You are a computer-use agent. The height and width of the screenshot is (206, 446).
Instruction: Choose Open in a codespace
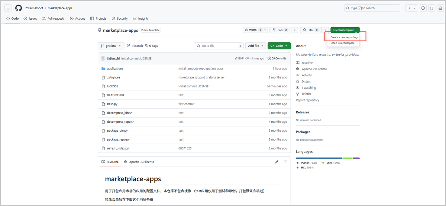pyautogui.click(x=342, y=43)
